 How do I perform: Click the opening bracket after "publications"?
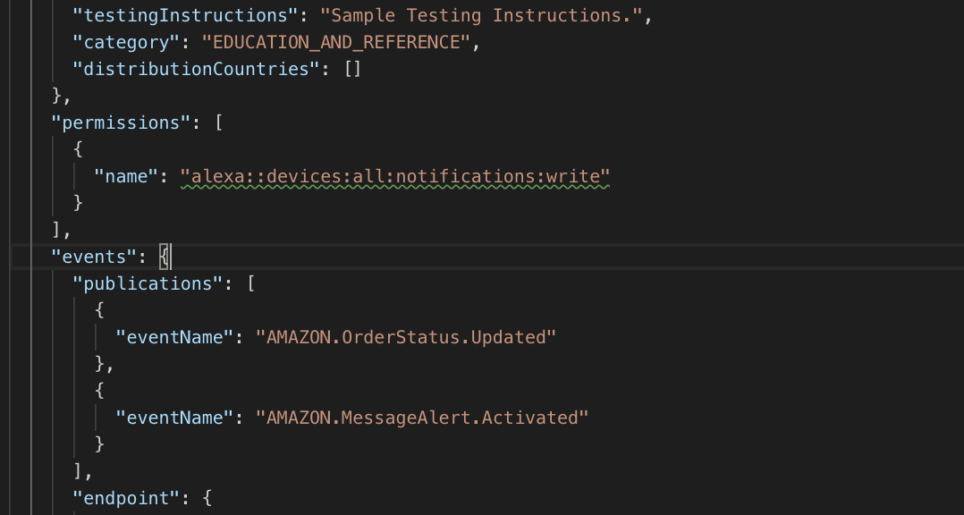250,284
